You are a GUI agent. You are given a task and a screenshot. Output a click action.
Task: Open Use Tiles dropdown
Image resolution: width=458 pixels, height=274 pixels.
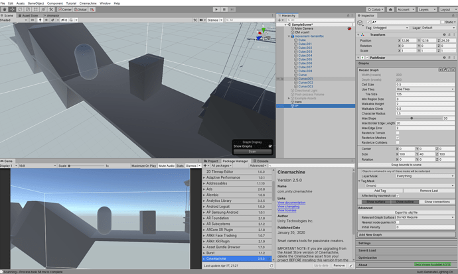tap(425, 89)
